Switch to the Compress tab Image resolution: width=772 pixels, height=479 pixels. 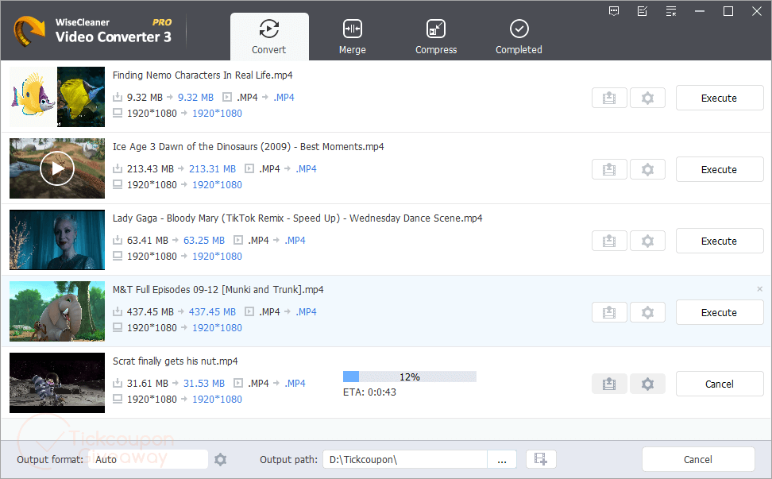(436, 37)
